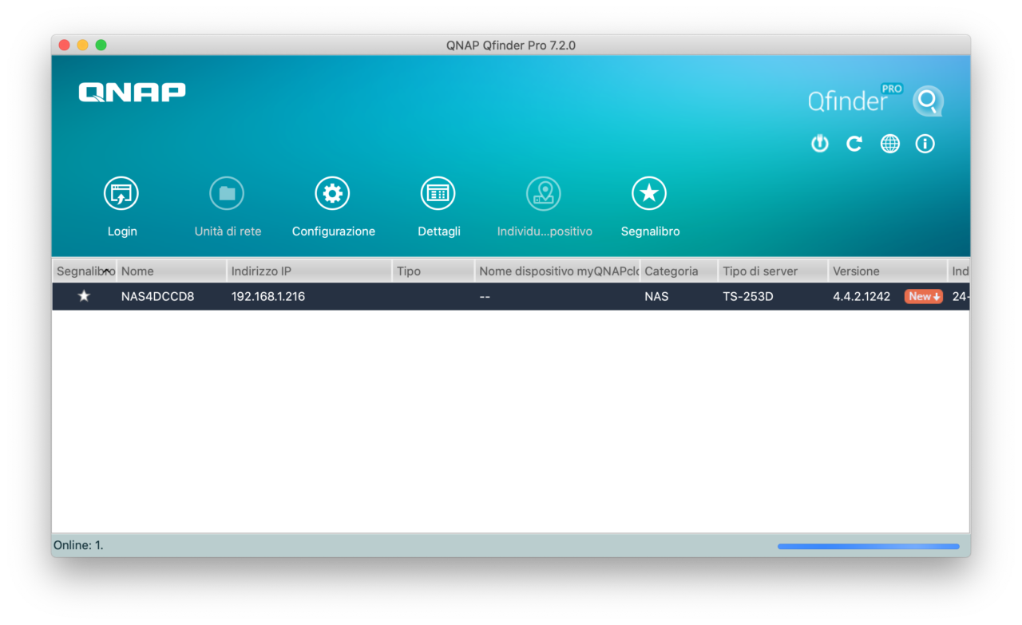Viewport: 1022px width, 625px height.
Task: Click the New update badge
Action: coord(923,296)
